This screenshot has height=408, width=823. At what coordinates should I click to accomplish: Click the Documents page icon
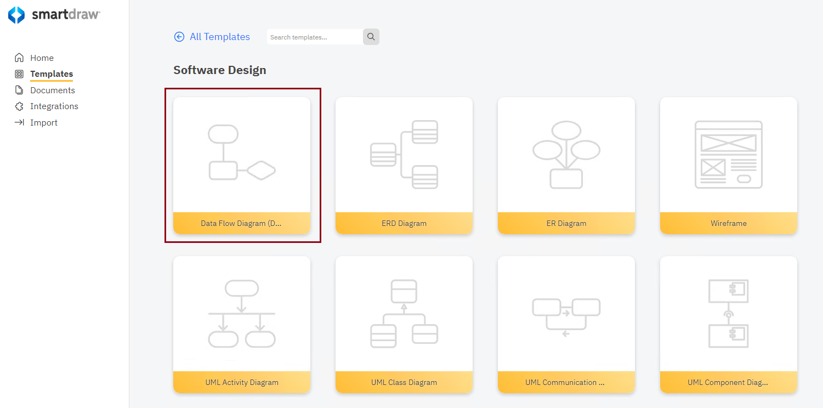(19, 90)
